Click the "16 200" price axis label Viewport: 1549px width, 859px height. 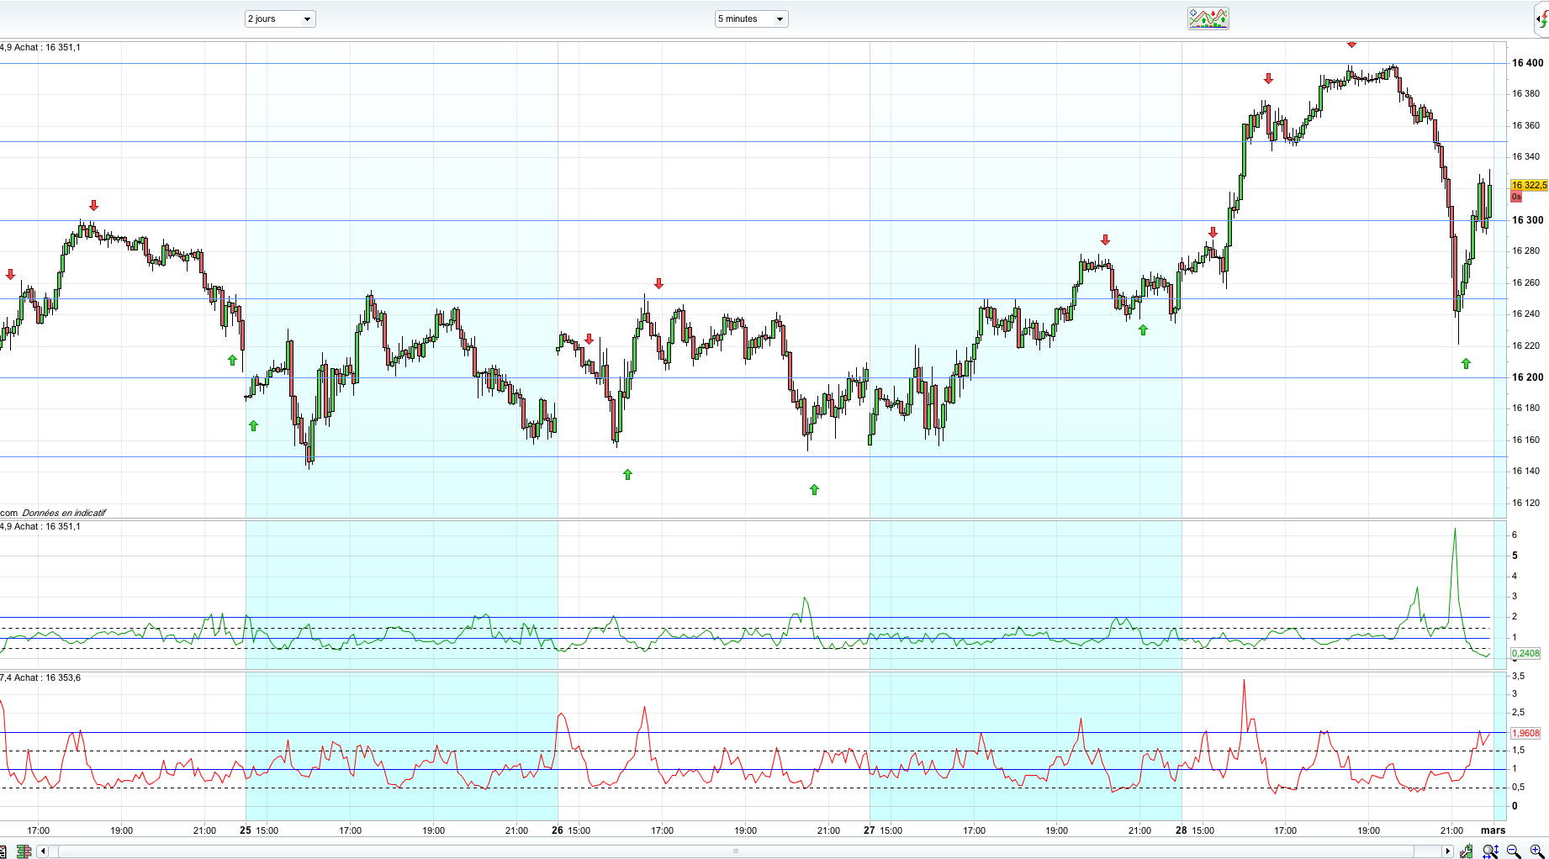1528,377
